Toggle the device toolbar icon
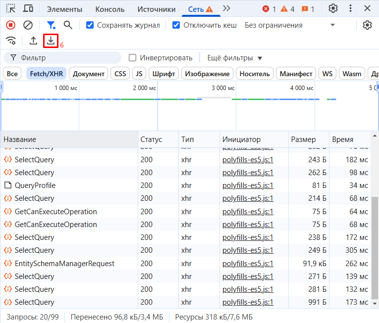The width and height of the screenshot is (379, 323). (x=28, y=8)
